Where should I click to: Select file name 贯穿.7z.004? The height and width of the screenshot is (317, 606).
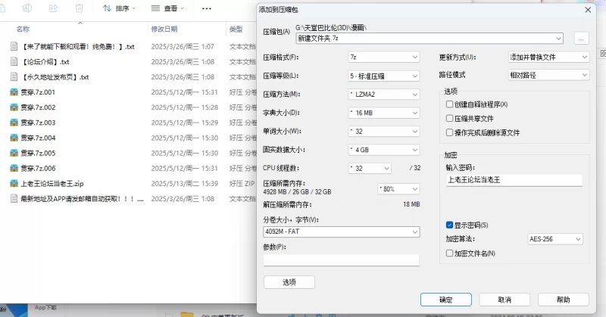click(x=38, y=138)
